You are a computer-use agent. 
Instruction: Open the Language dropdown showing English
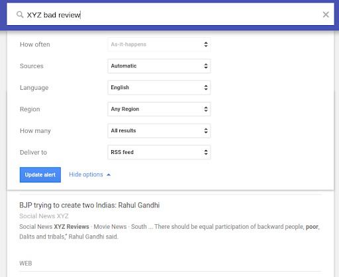(159, 87)
